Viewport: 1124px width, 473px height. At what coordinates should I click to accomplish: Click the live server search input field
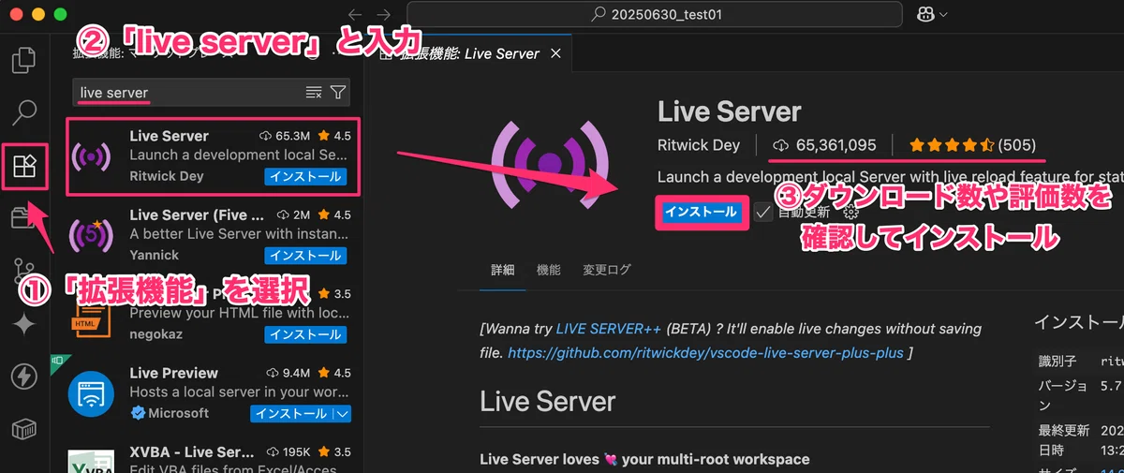point(187,92)
